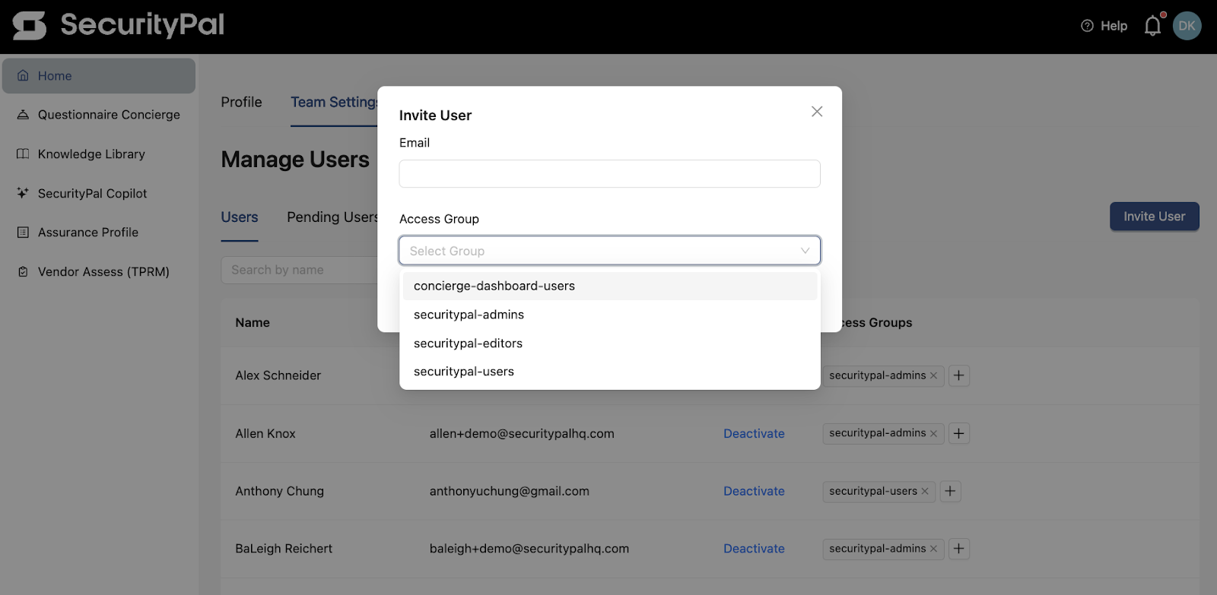Open the Pending Users tab
Screen dimensions: 1217x595
[332, 217]
